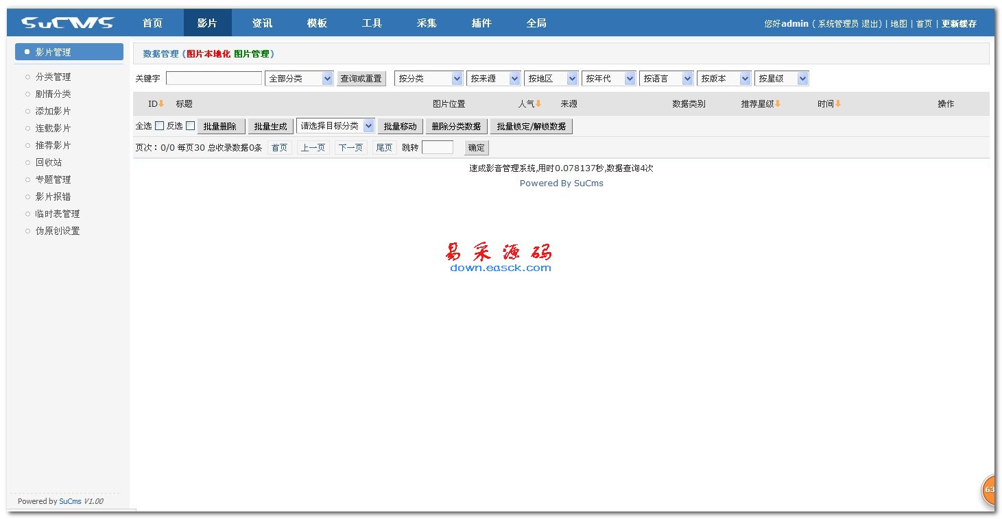
Task: Open the 资讯 top menu tab
Action: click(x=262, y=23)
